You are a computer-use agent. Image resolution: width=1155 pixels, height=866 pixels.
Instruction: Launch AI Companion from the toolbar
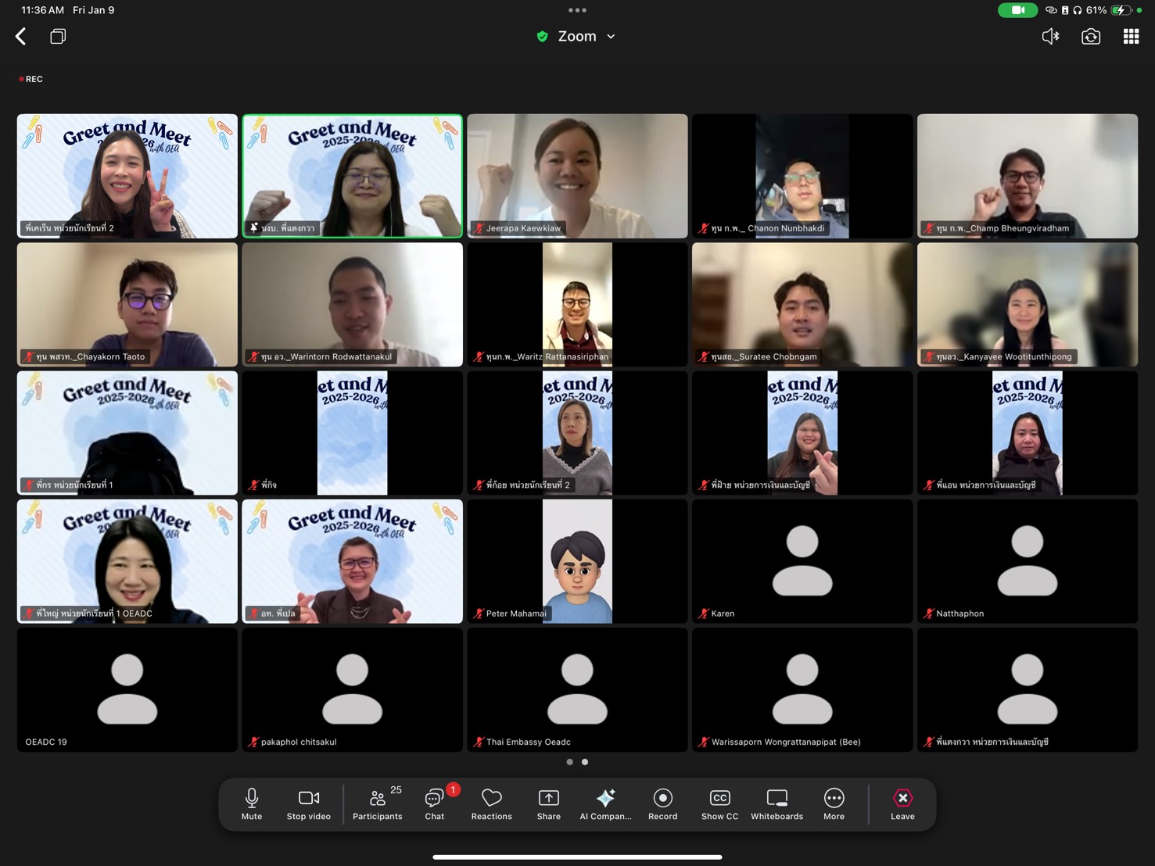click(605, 803)
